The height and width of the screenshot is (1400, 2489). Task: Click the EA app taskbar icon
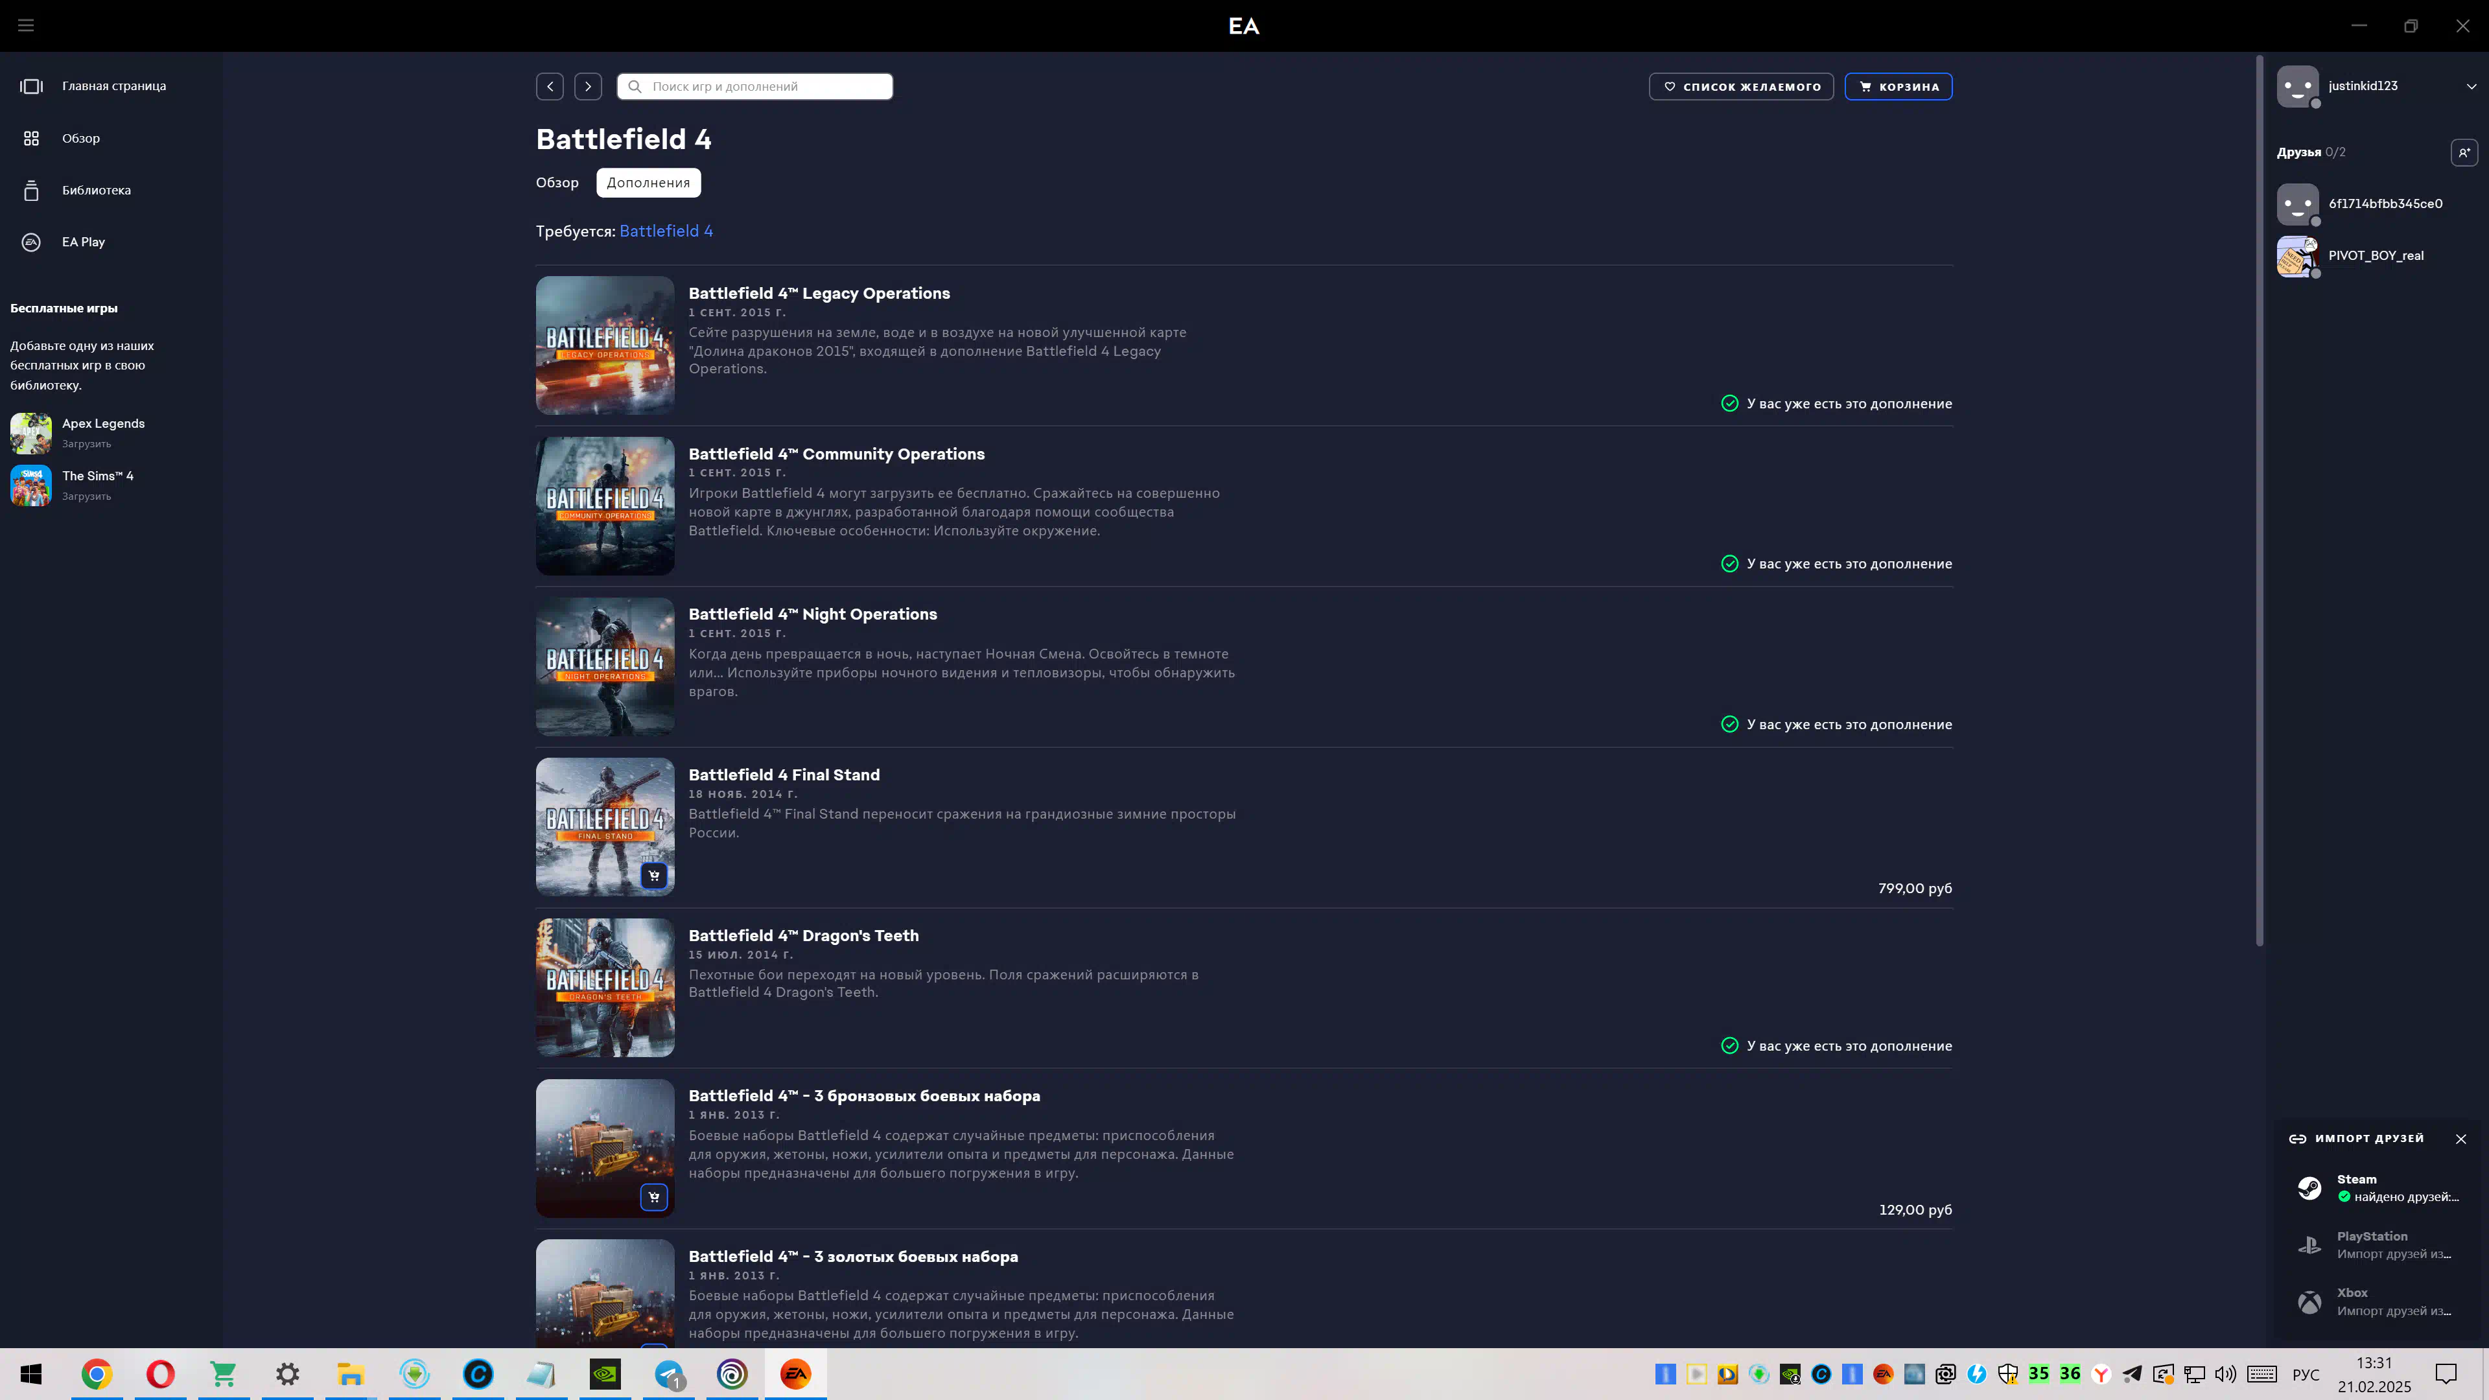(795, 1374)
